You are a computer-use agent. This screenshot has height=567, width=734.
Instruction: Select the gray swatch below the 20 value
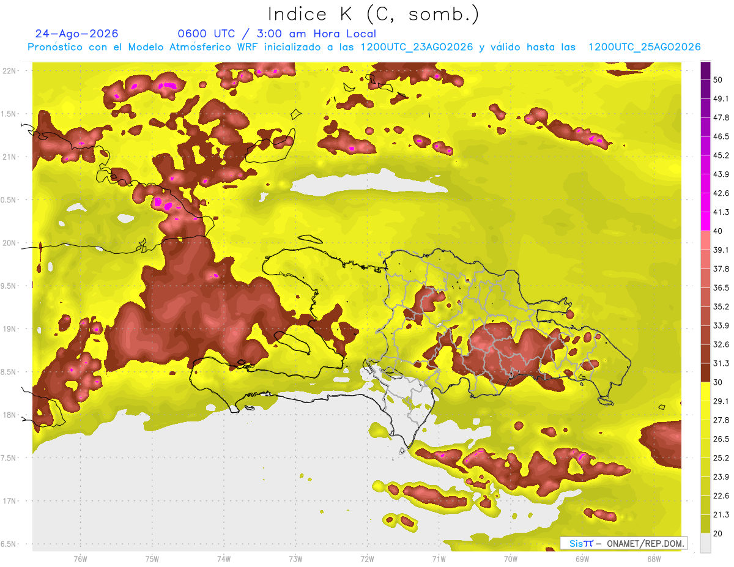click(x=705, y=543)
